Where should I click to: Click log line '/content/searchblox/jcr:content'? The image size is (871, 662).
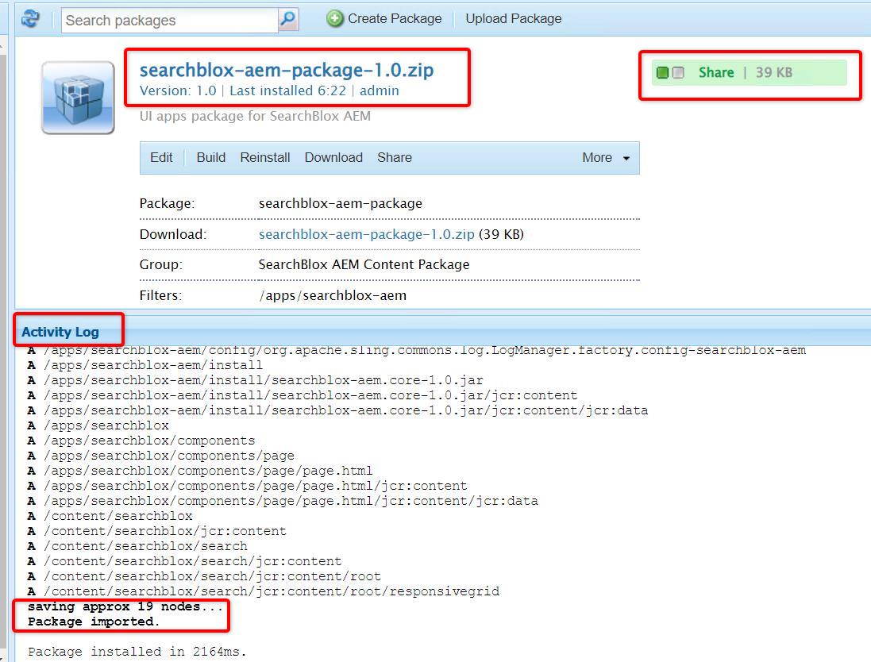tap(165, 531)
